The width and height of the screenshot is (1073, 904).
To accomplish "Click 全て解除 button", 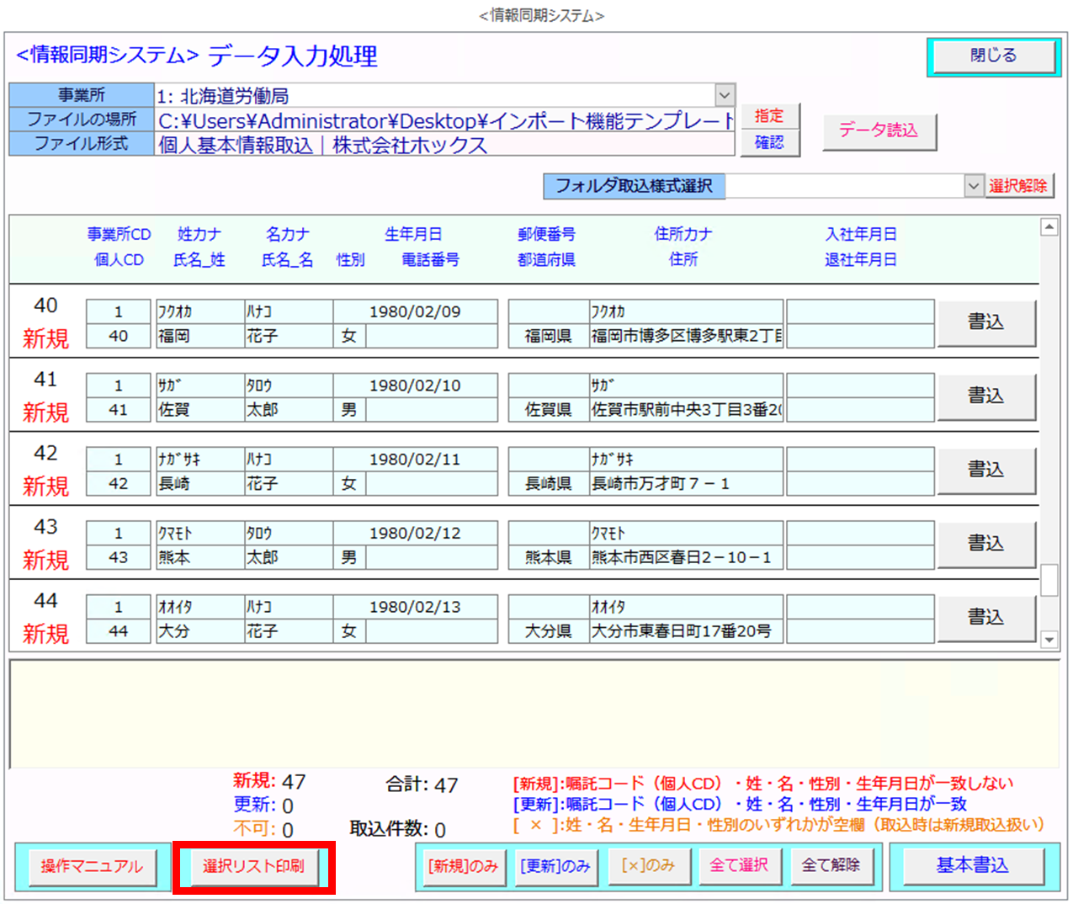I will pyautogui.click(x=831, y=866).
